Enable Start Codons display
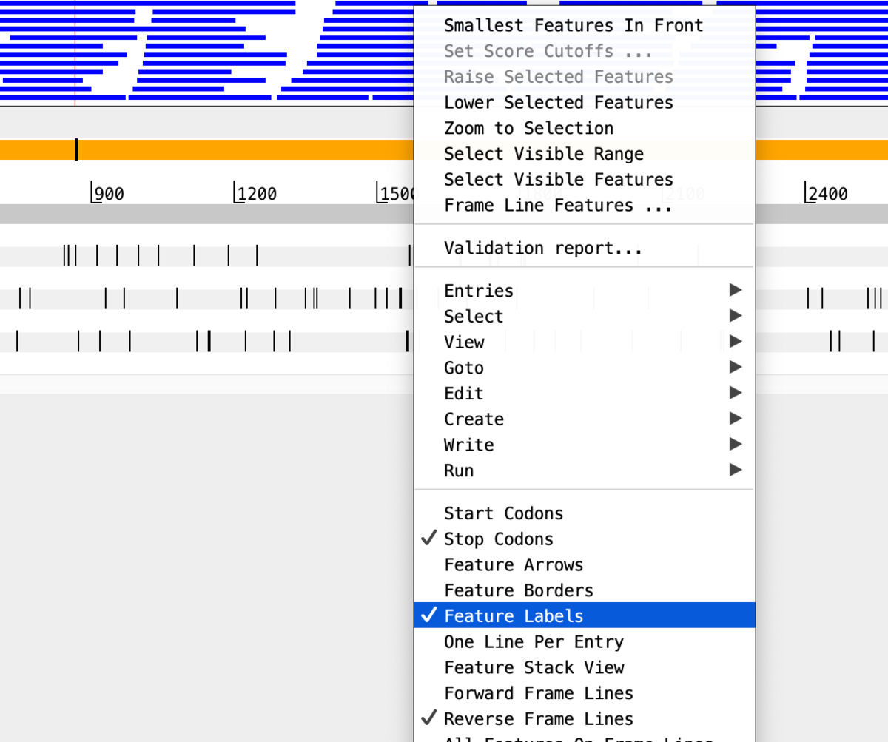888x742 pixels. tap(585, 513)
